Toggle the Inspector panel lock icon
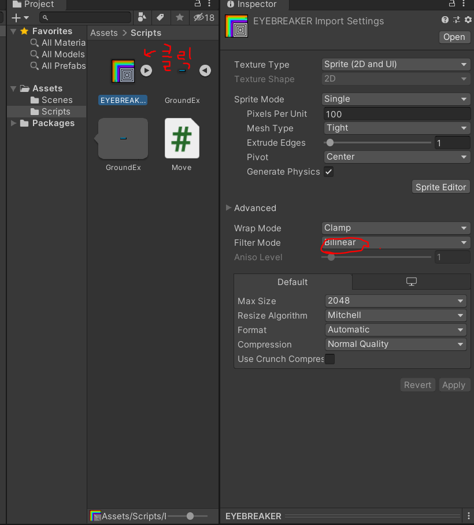The height and width of the screenshot is (525, 474). pos(452,3)
